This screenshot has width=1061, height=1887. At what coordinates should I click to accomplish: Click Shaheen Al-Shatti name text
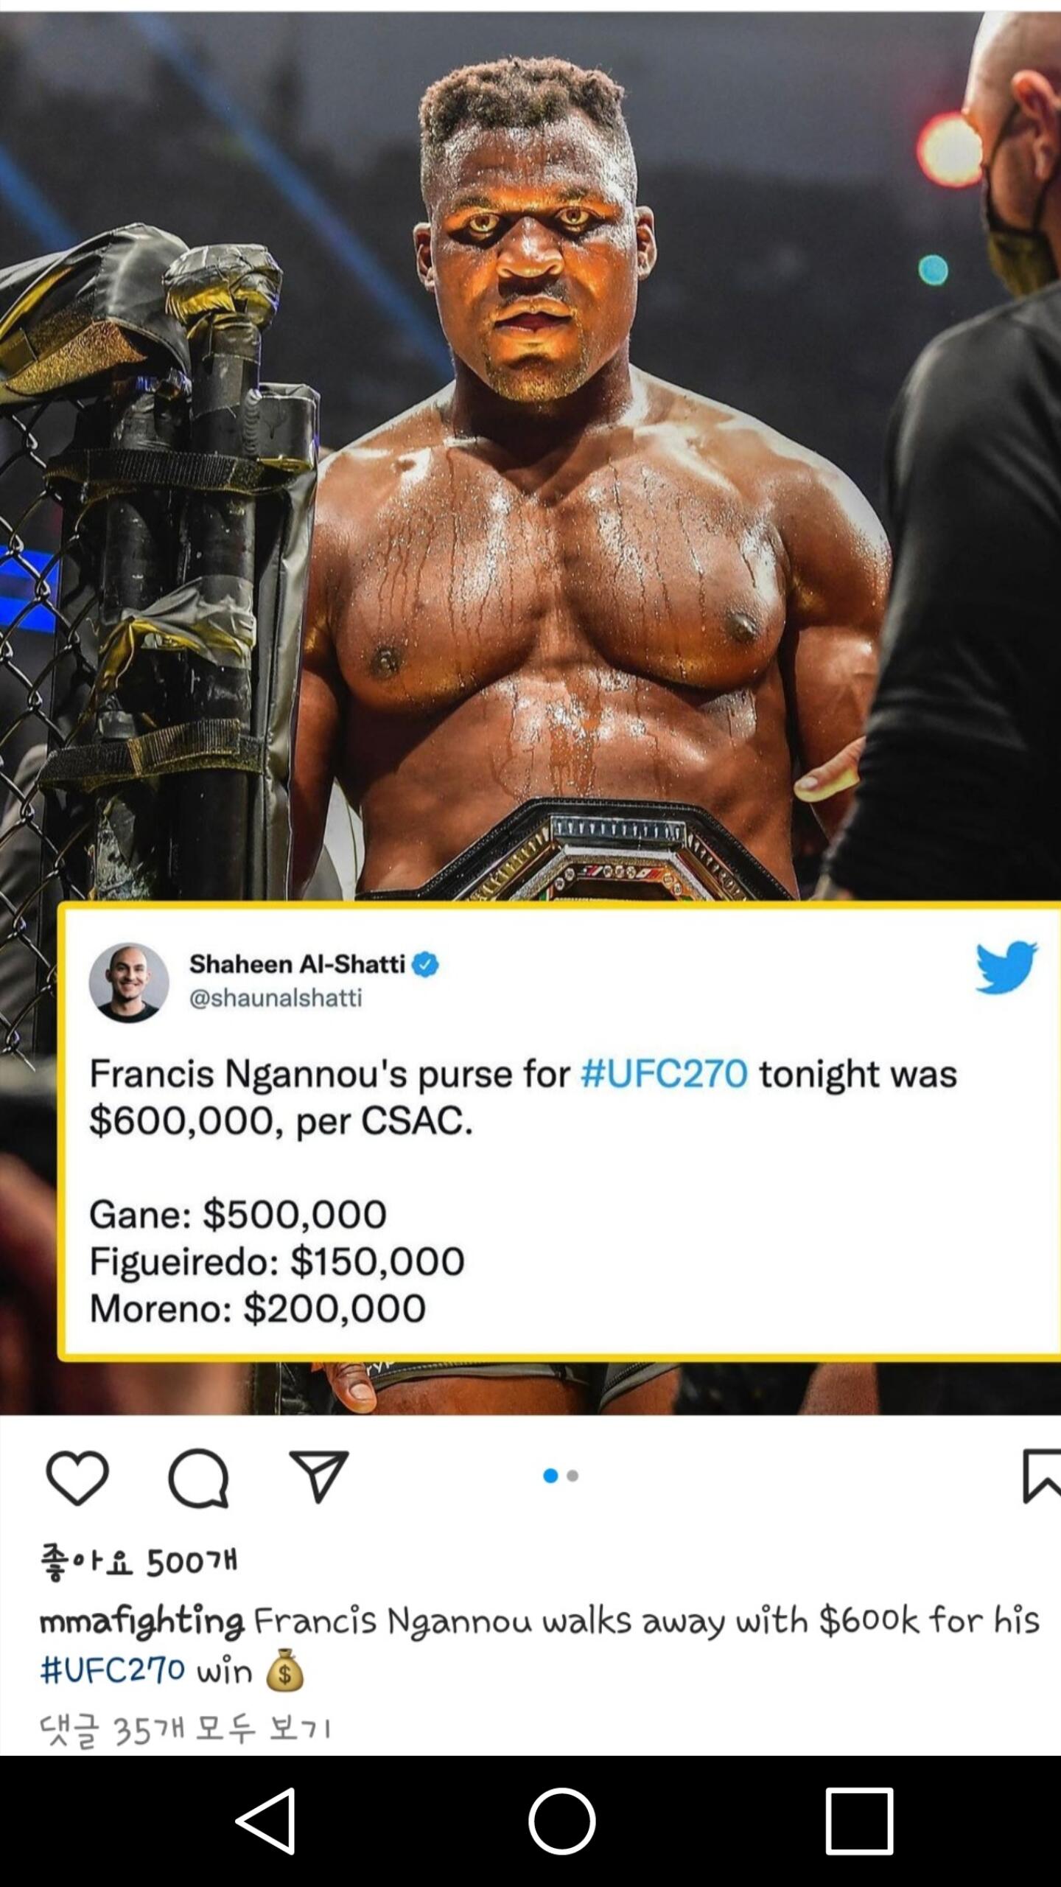[x=298, y=963]
